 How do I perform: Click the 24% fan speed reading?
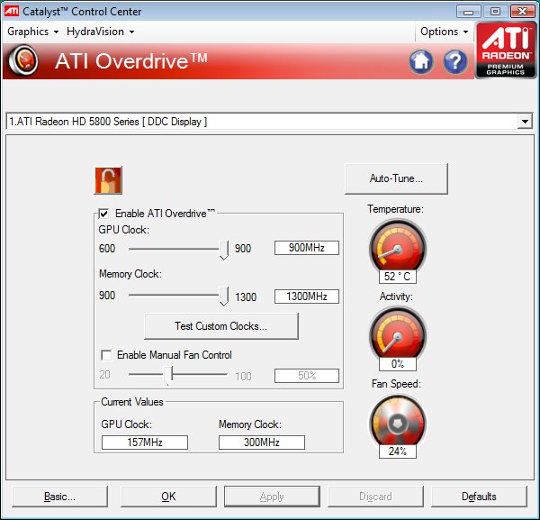(x=398, y=452)
